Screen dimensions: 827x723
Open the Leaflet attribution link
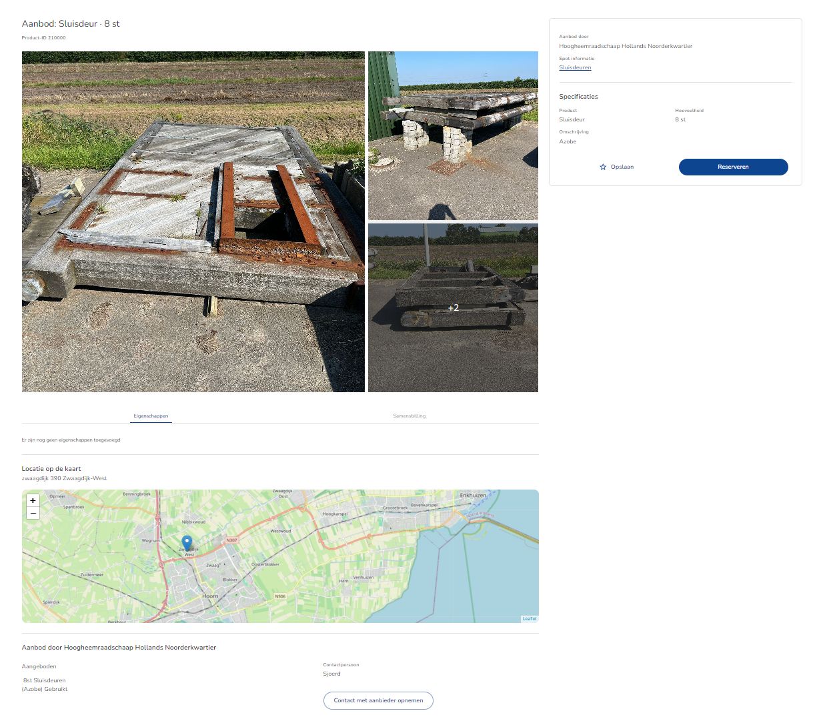point(529,619)
